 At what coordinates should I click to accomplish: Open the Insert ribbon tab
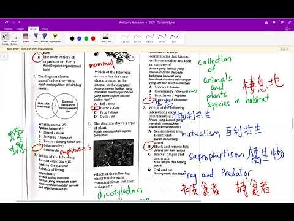[21, 29]
